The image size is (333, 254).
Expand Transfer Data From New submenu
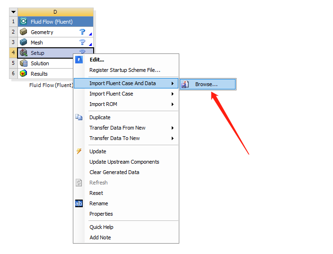tap(173, 128)
